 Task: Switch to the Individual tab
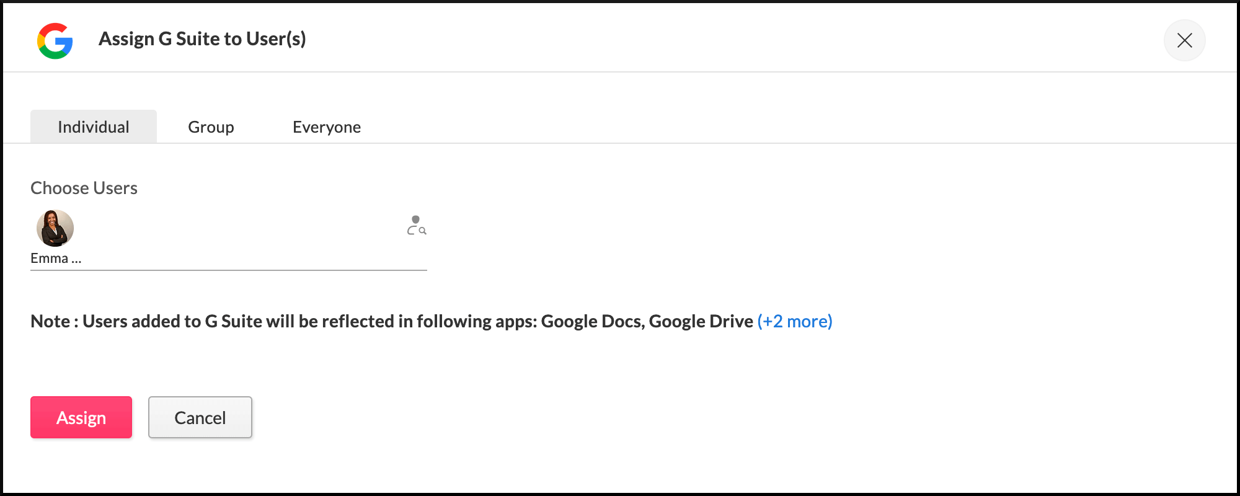point(94,126)
